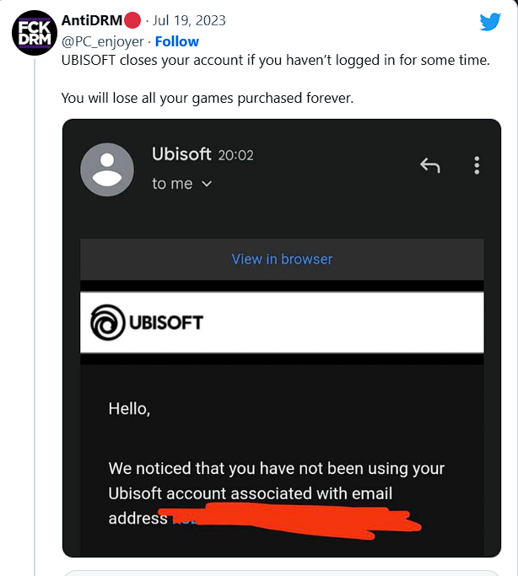518x576 pixels.
Task: Click the "Hello," greeting in the email
Action: pyautogui.click(x=129, y=410)
